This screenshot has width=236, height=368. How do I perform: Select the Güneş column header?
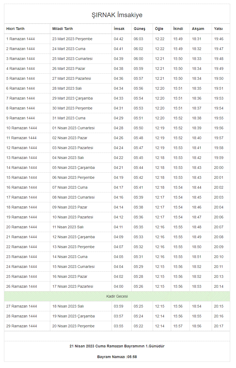(x=139, y=29)
